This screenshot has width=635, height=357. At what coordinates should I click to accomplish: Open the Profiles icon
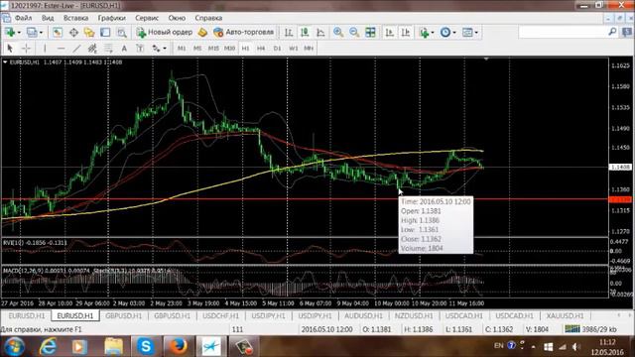32,33
